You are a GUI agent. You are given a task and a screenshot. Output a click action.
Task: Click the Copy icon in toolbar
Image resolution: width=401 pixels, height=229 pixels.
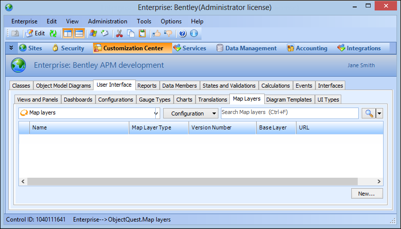pyautogui.click(x=131, y=34)
